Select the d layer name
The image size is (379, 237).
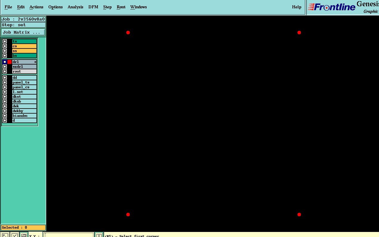(x=24, y=120)
